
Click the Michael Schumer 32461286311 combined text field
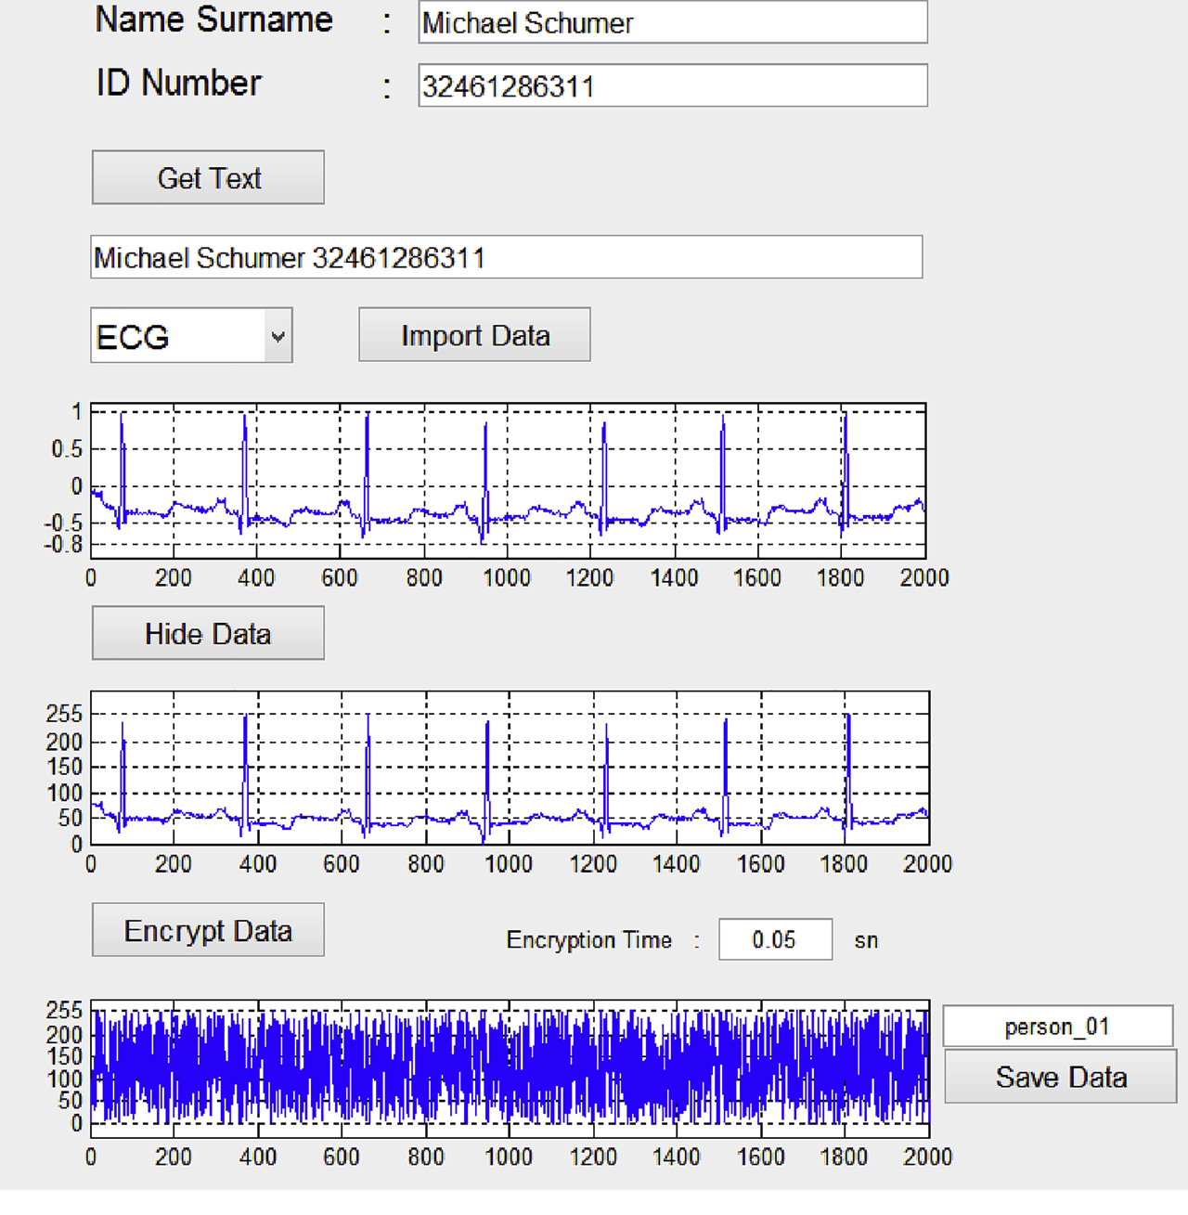point(506,257)
